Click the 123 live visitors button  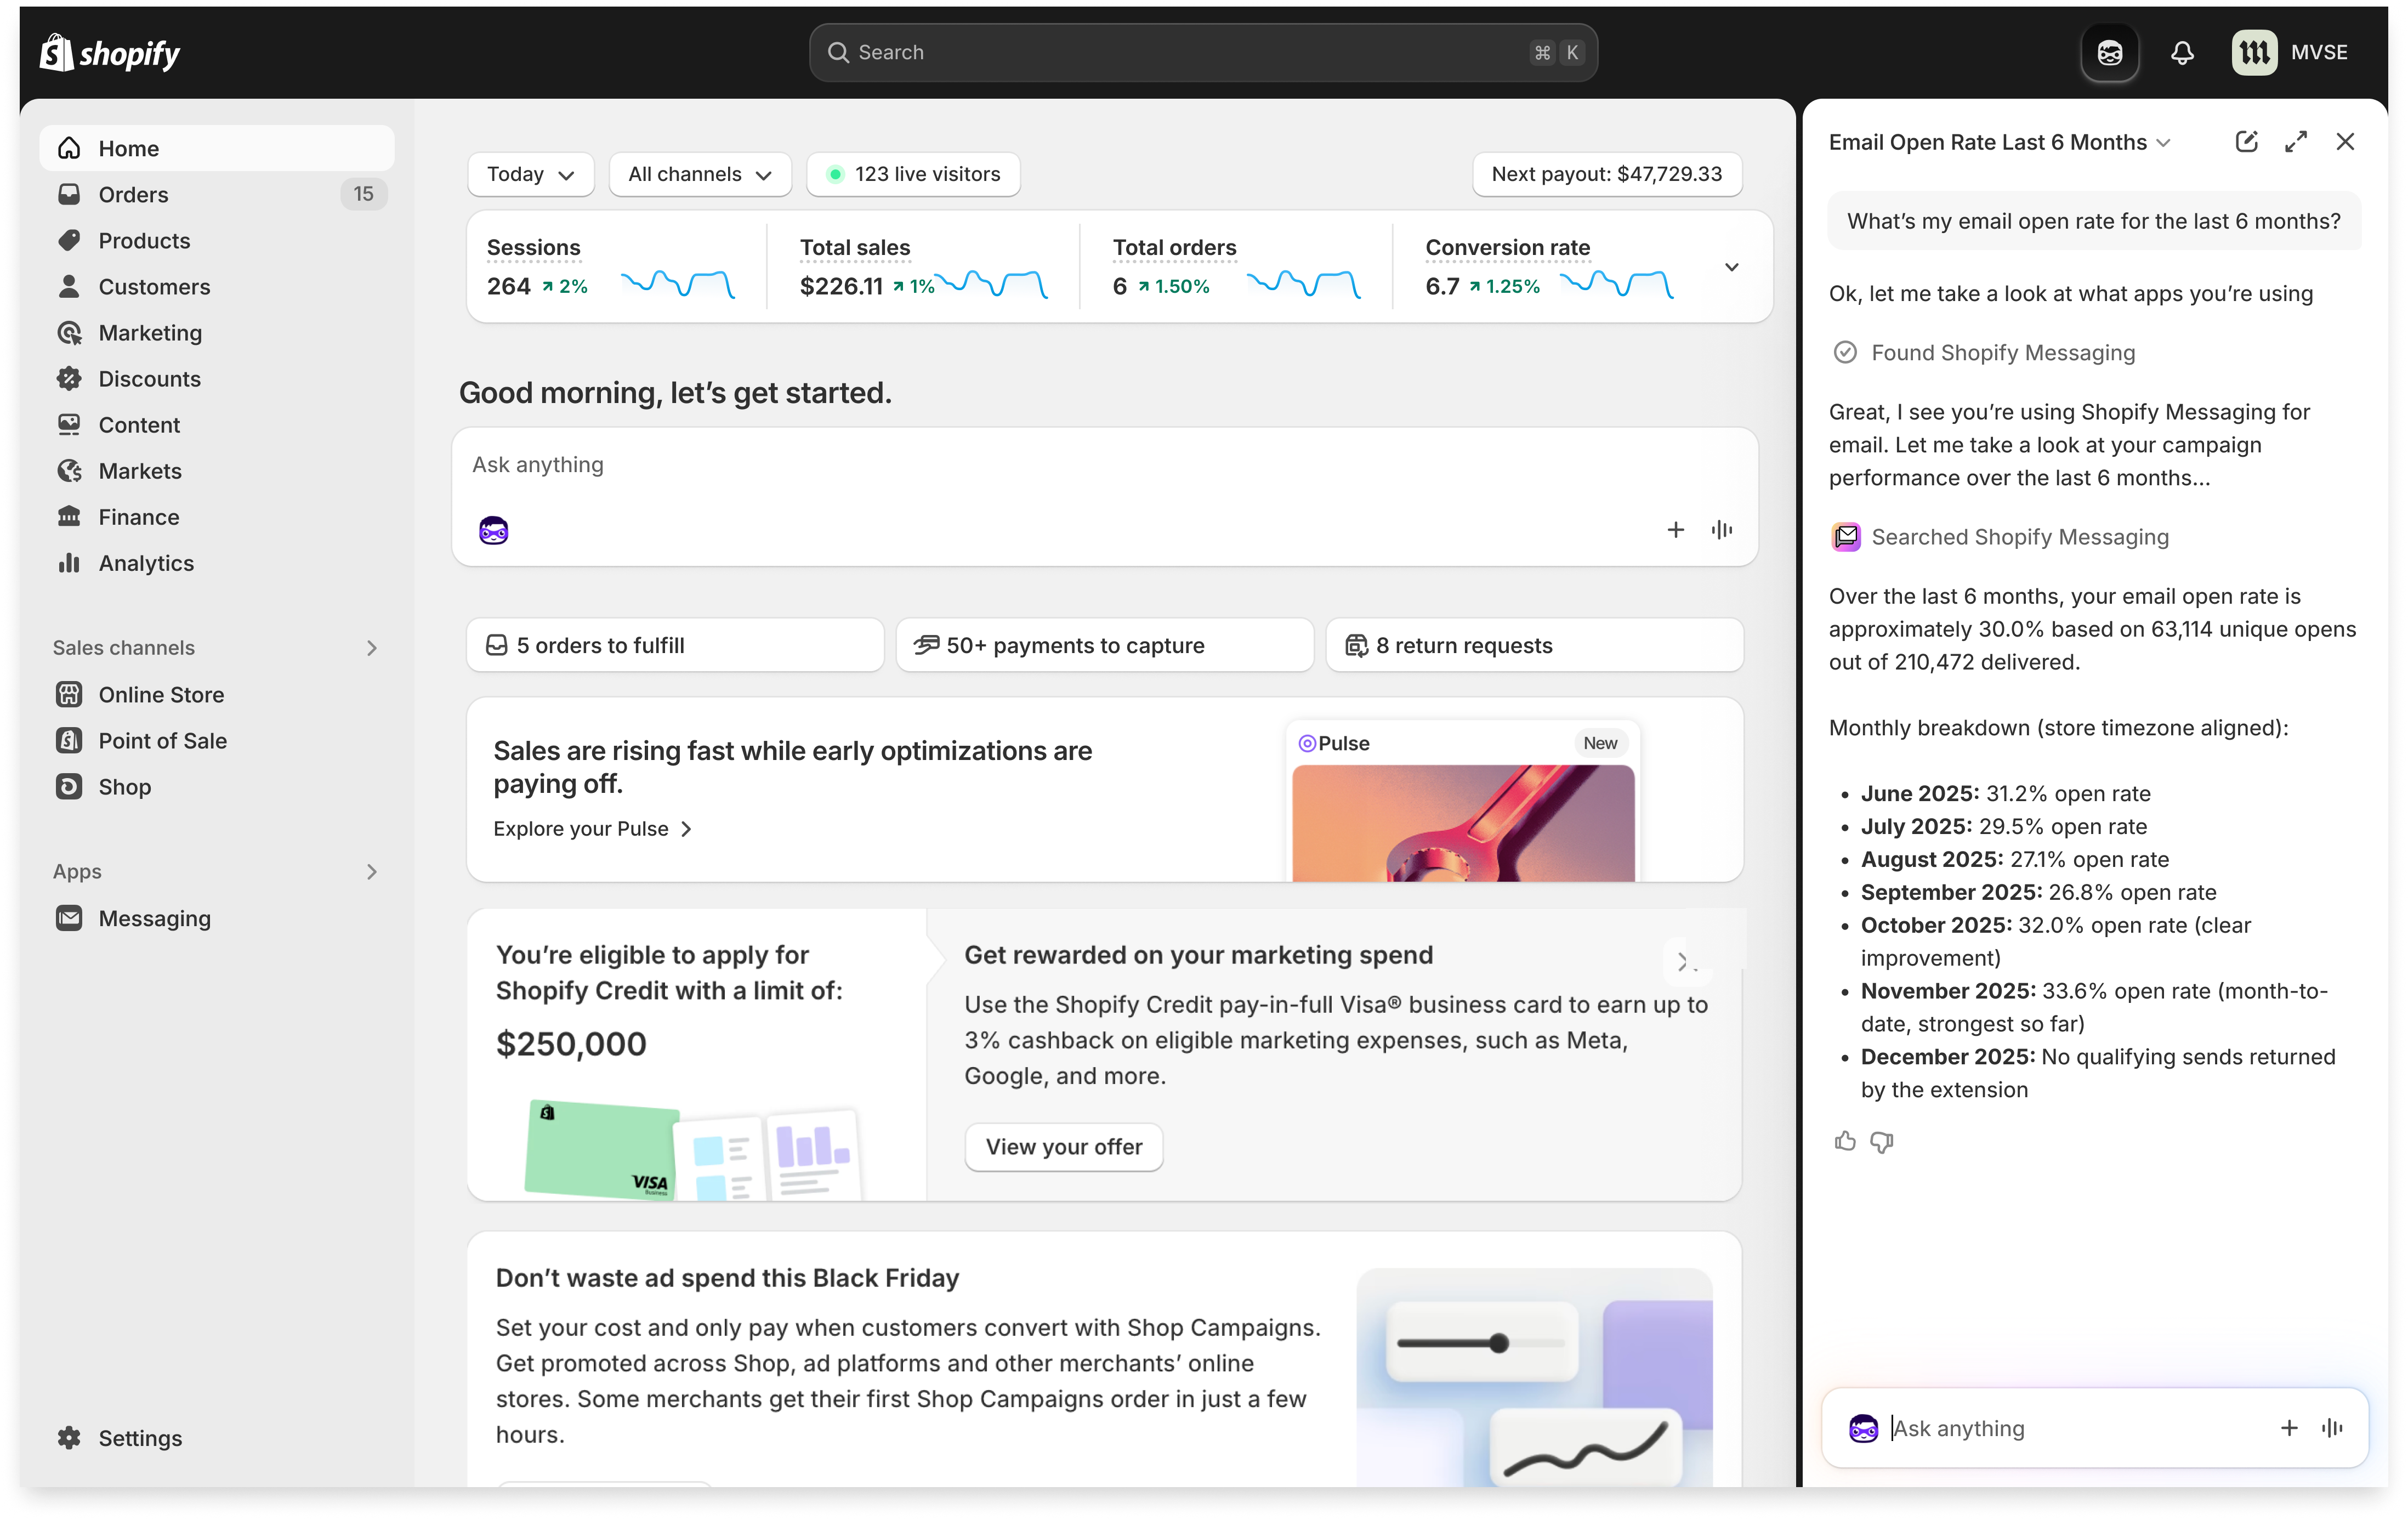[x=913, y=174]
